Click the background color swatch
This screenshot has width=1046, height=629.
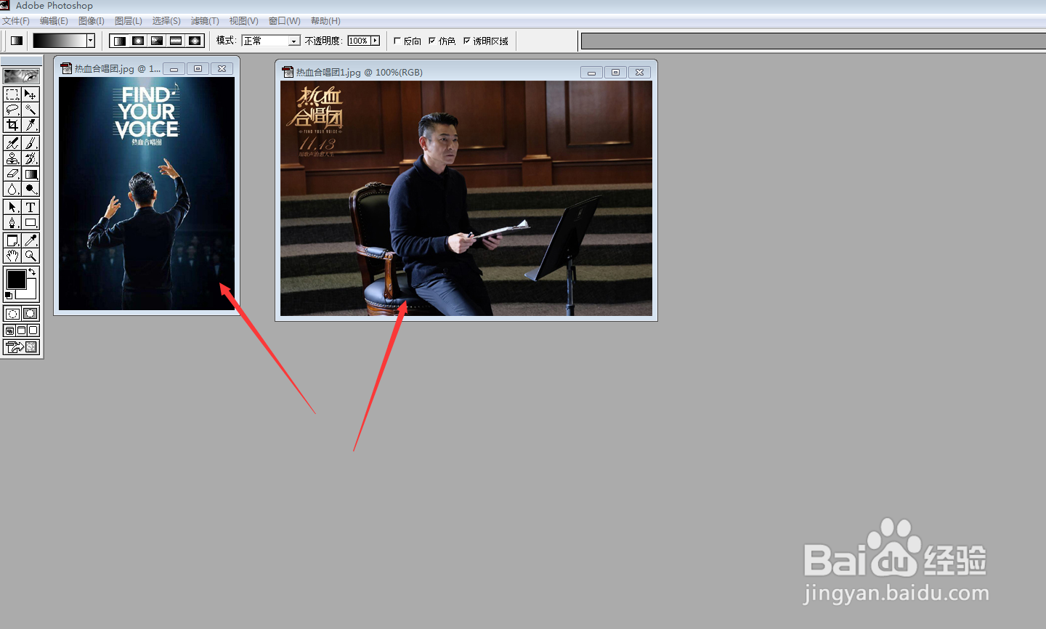[x=31, y=293]
